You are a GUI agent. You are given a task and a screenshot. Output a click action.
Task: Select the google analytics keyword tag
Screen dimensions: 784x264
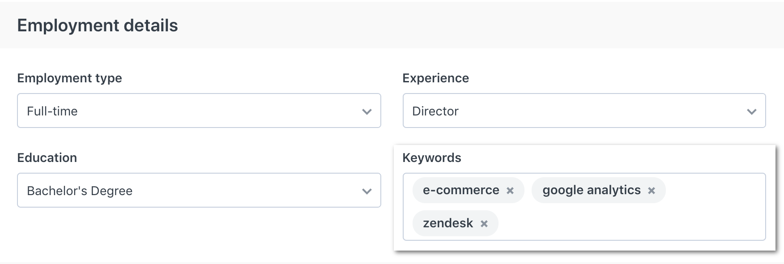[592, 190]
